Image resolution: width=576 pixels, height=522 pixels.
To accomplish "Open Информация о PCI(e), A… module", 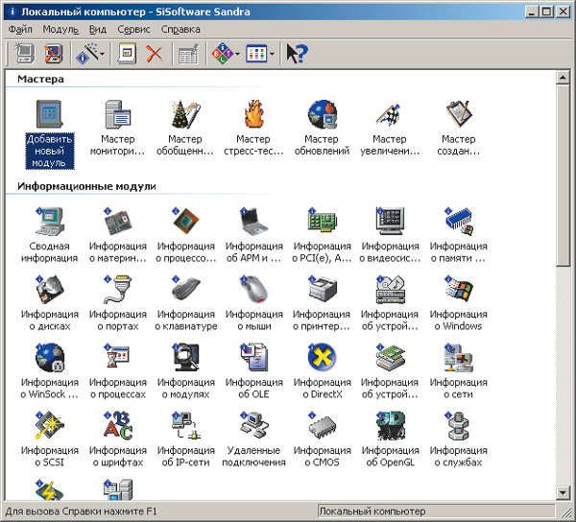I will (x=322, y=235).
